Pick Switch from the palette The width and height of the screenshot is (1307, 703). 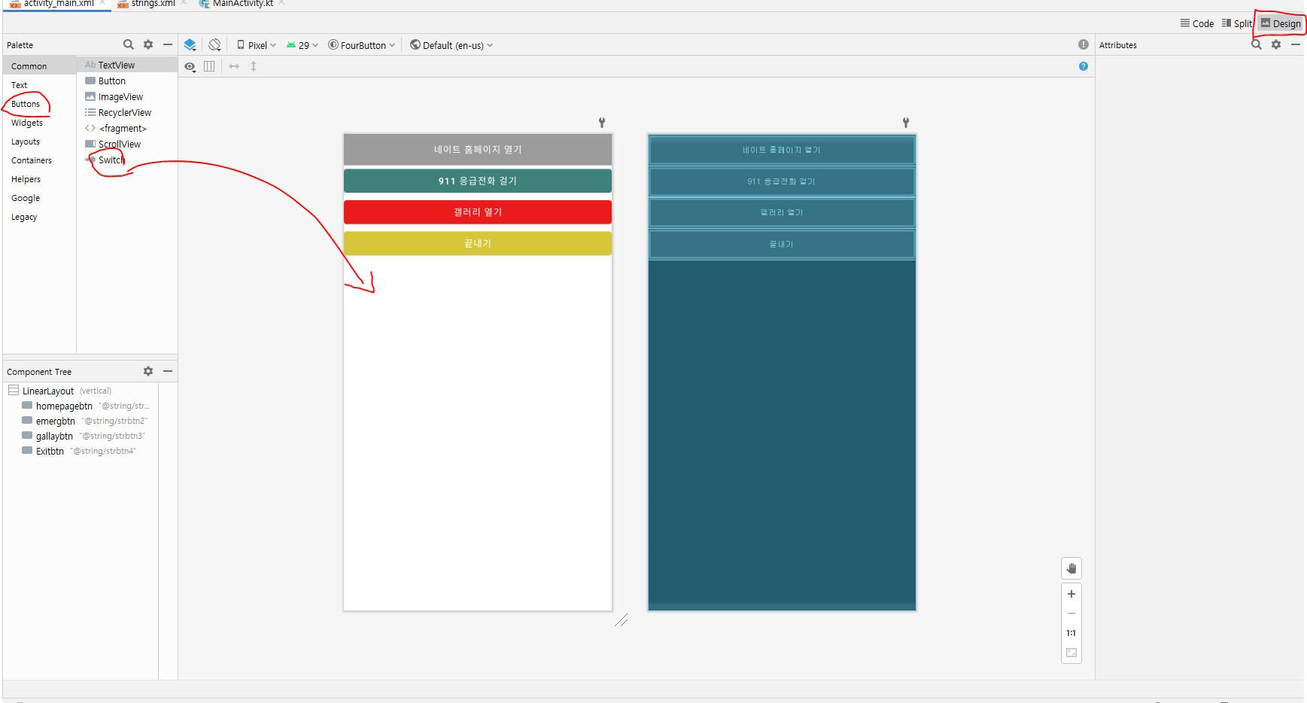click(x=127, y=160)
